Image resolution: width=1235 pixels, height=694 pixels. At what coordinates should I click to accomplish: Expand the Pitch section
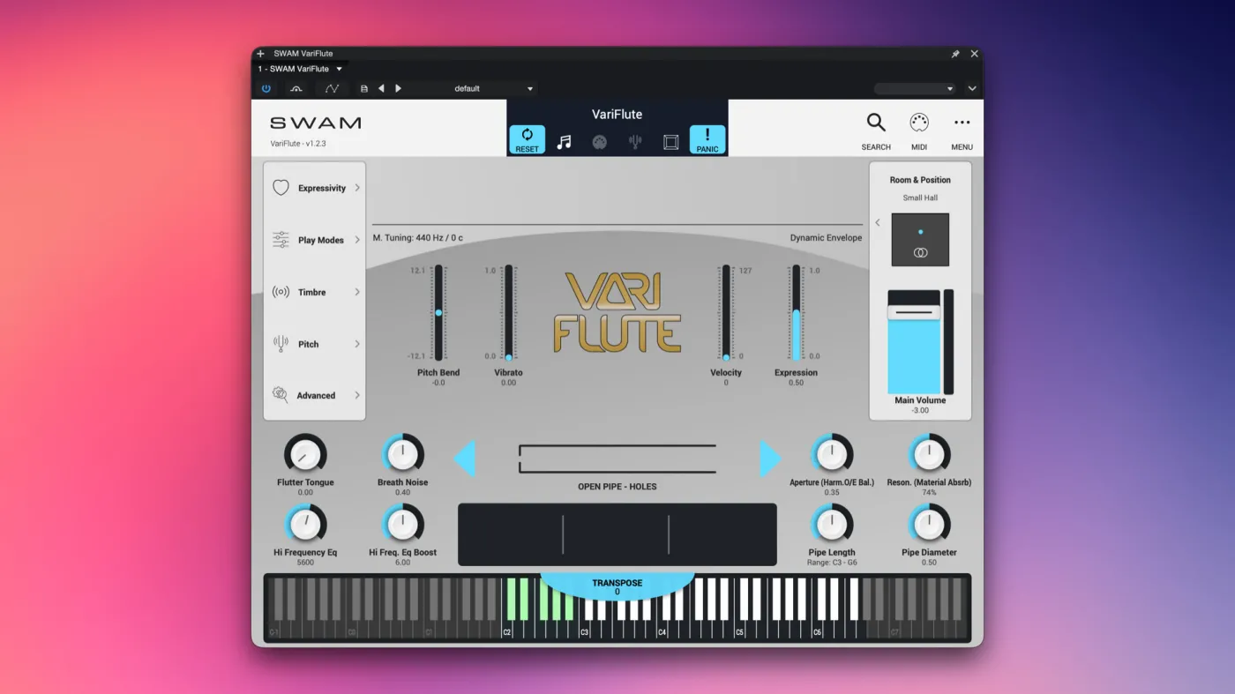(x=315, y=344)
